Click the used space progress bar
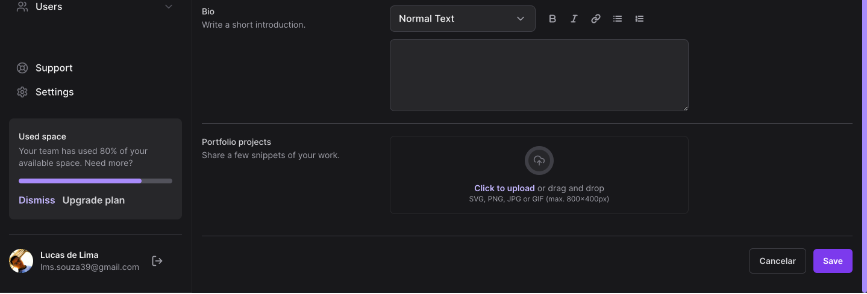Screen dimensions: 867x294 tap(95, 181)
